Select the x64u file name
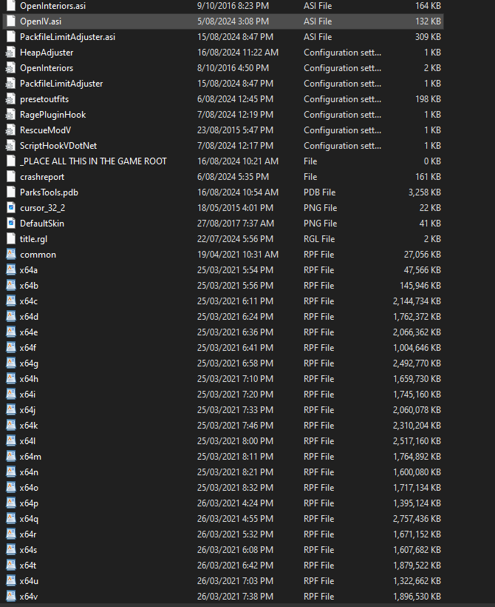 coord(29,581)
